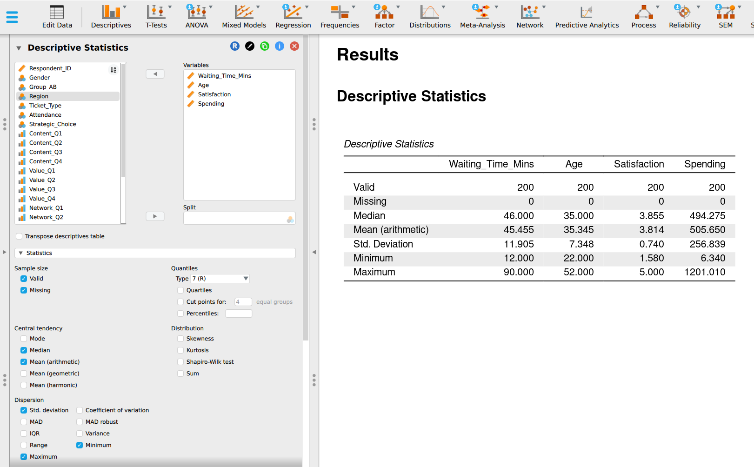Screen dimensions: 754x467
Task: Collapse the Statistics section
Action: [155, 253]
